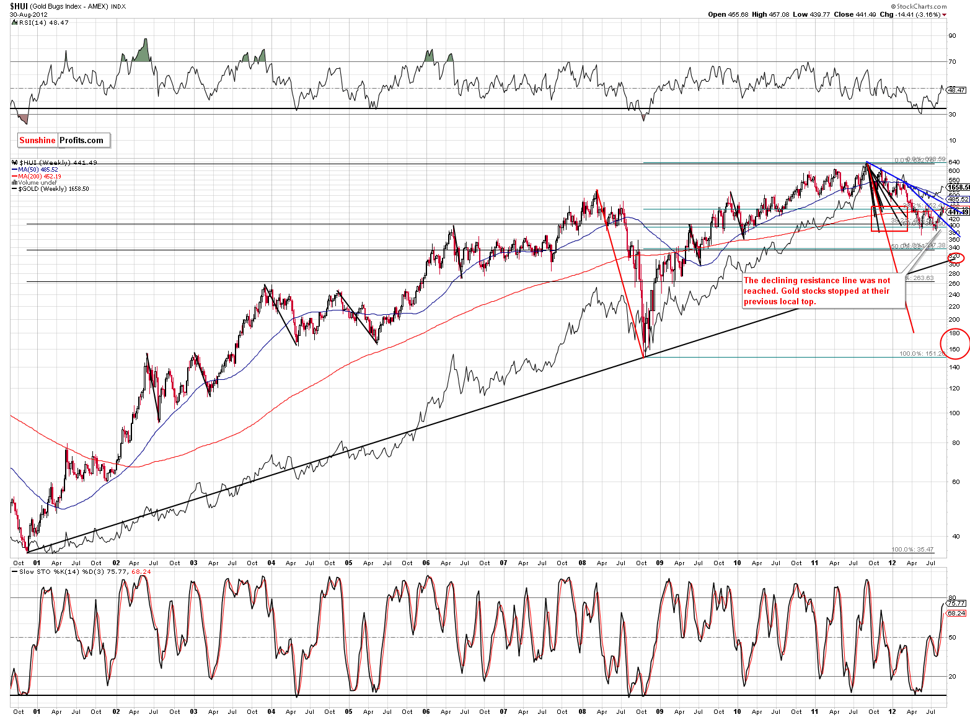970x717 pixels.
Task: Click the red MA(200) legend line swatch
Action: click(14, 176)
